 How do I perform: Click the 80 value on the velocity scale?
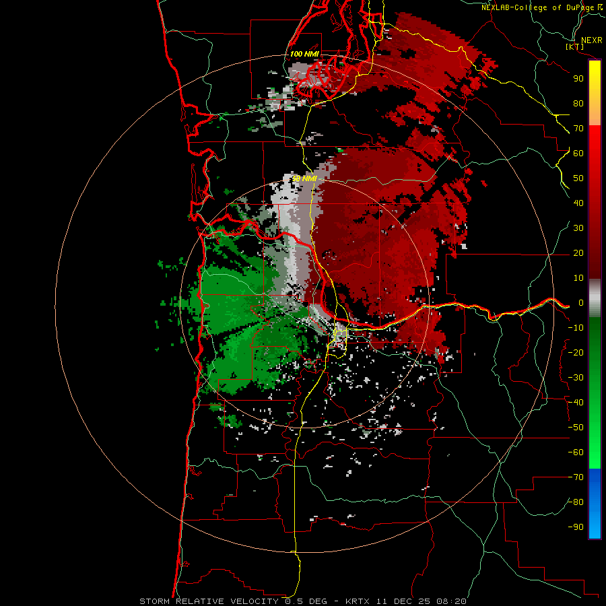pos(578,104)
